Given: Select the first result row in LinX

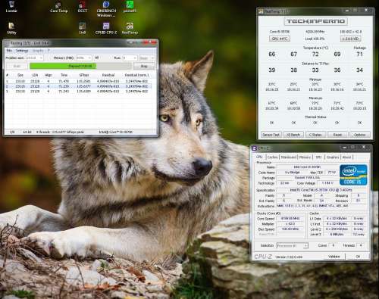Looking at the screenshot, I should click(78, 82).
